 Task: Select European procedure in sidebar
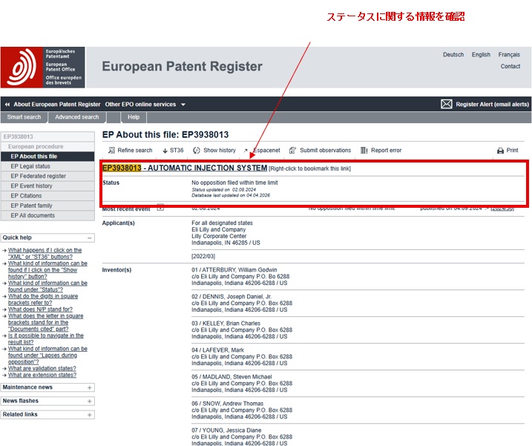[x=47, y=147]
